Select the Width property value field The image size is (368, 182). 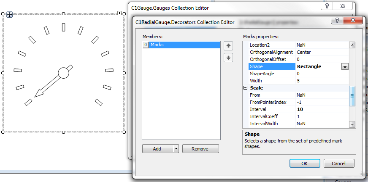(322, 81)
